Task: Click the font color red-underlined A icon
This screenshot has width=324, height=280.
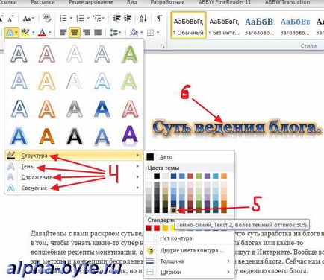Action: 43,33
